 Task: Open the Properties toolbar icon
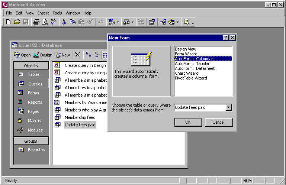click(x=152, y=22)
